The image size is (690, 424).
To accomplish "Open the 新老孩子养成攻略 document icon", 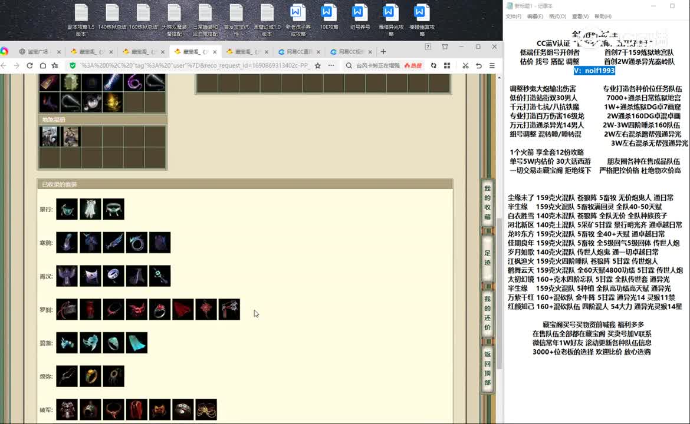I will [x=297, y=20].
